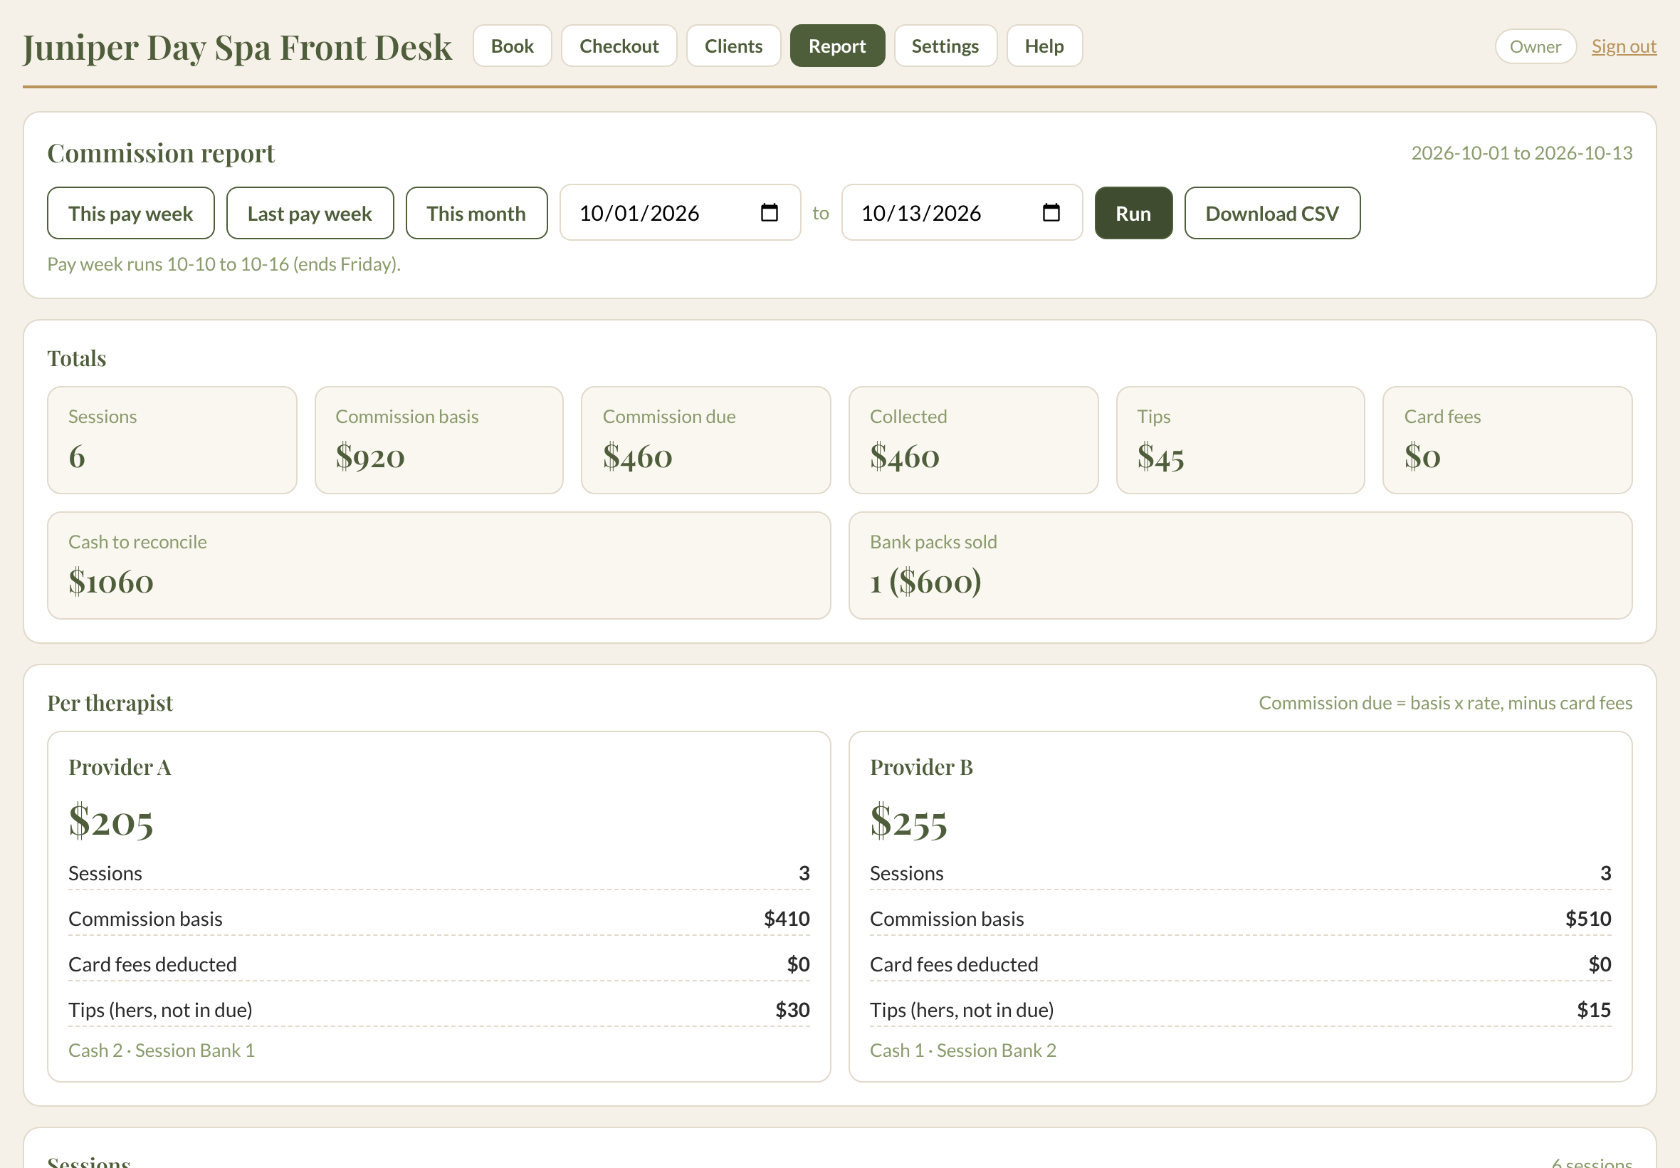Select the Report tab
This screenshot has width=1680, height=1168.
tap(836, 46)
